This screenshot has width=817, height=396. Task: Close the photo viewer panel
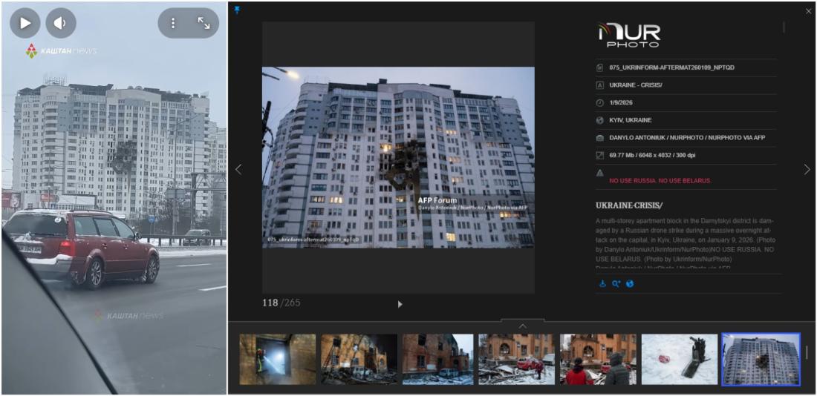click(809, 11)
